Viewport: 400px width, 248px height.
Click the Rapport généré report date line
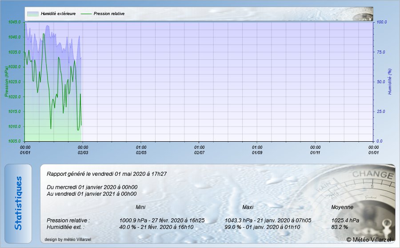click(107, 174)
